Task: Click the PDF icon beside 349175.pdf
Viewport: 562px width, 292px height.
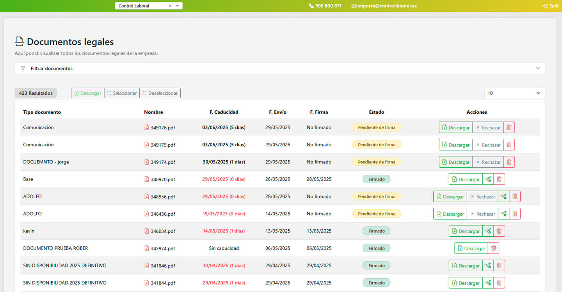Action: coord(147,145)
